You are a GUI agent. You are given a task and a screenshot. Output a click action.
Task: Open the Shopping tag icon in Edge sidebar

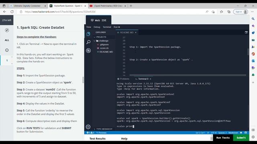(x=253, y=33)
